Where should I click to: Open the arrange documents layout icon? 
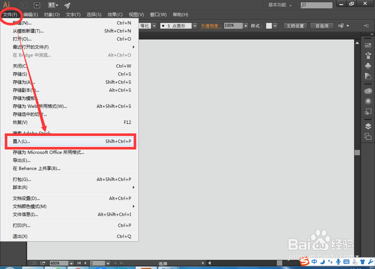[x=53, y=5]
